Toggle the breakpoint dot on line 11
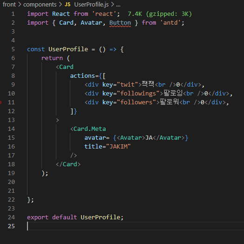This screenshot has height=244, width=244. (x=0, y=102)
